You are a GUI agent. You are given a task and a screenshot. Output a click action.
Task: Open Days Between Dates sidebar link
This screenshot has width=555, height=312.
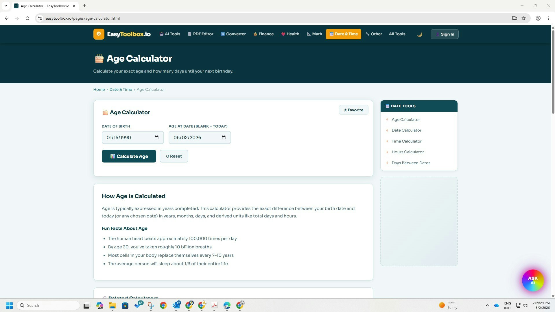tap(411, 163)
